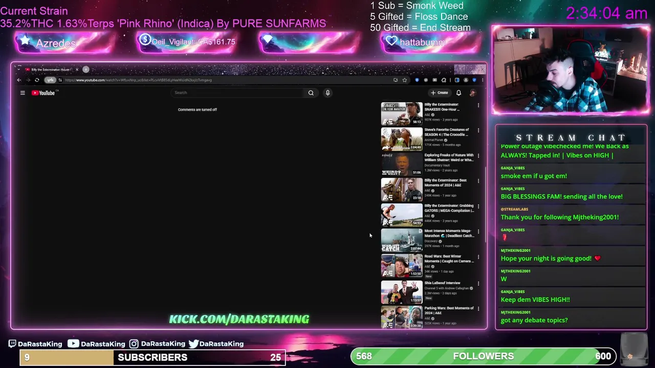Screen dimensions: 655x368
Task: Play the SNAKES marathon thumbnail
Action: click(x=402, y=113)
